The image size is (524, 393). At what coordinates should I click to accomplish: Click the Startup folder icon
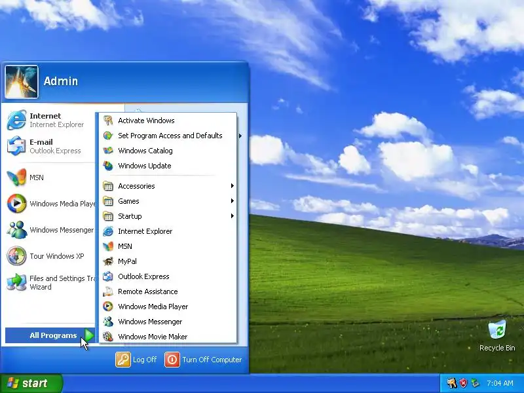click(x=108, y=216)
